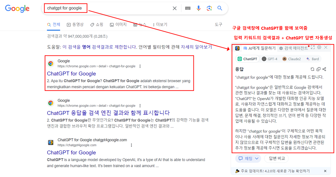Viewport: 336px width, 177px height.
Task: Submit search with the magnifier icon
Action: pos(220,8)
